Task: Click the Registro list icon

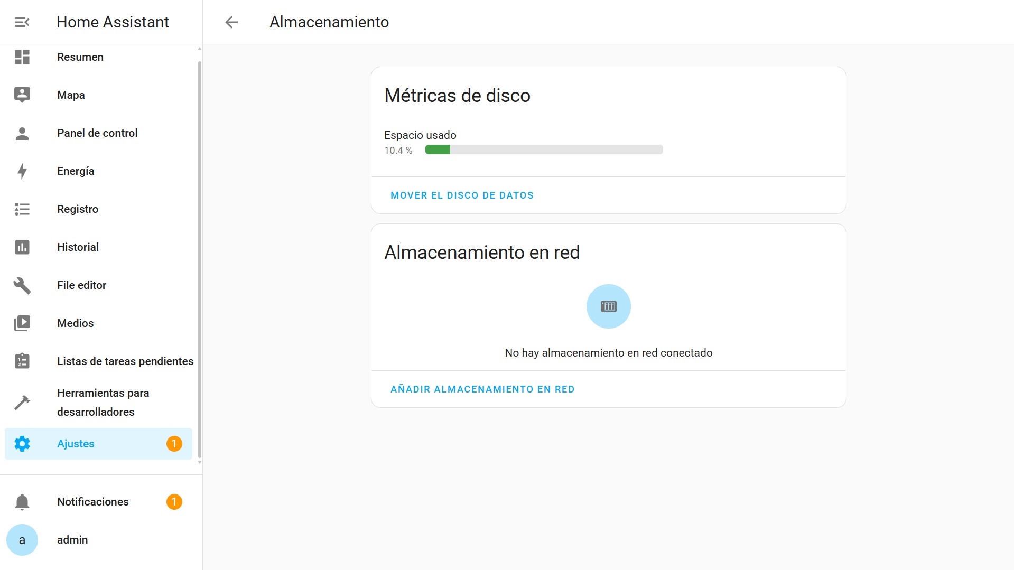Action: pos(22,209)
